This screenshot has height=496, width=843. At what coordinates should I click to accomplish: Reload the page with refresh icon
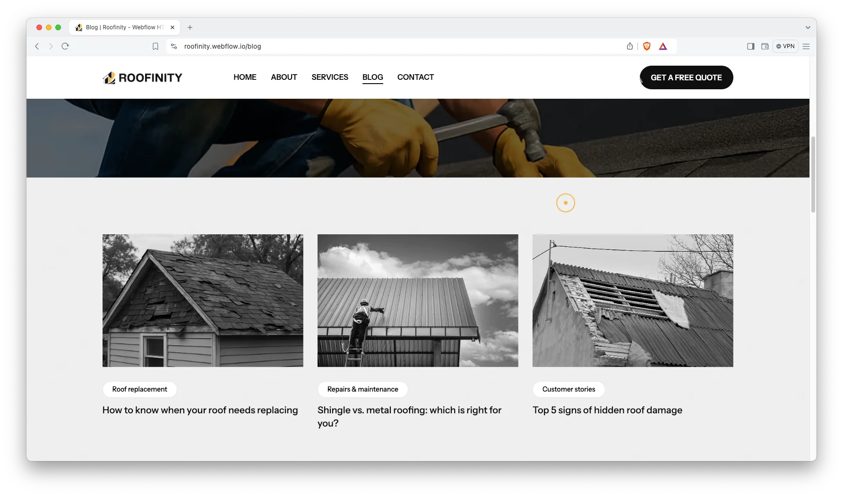coord(65,46)
